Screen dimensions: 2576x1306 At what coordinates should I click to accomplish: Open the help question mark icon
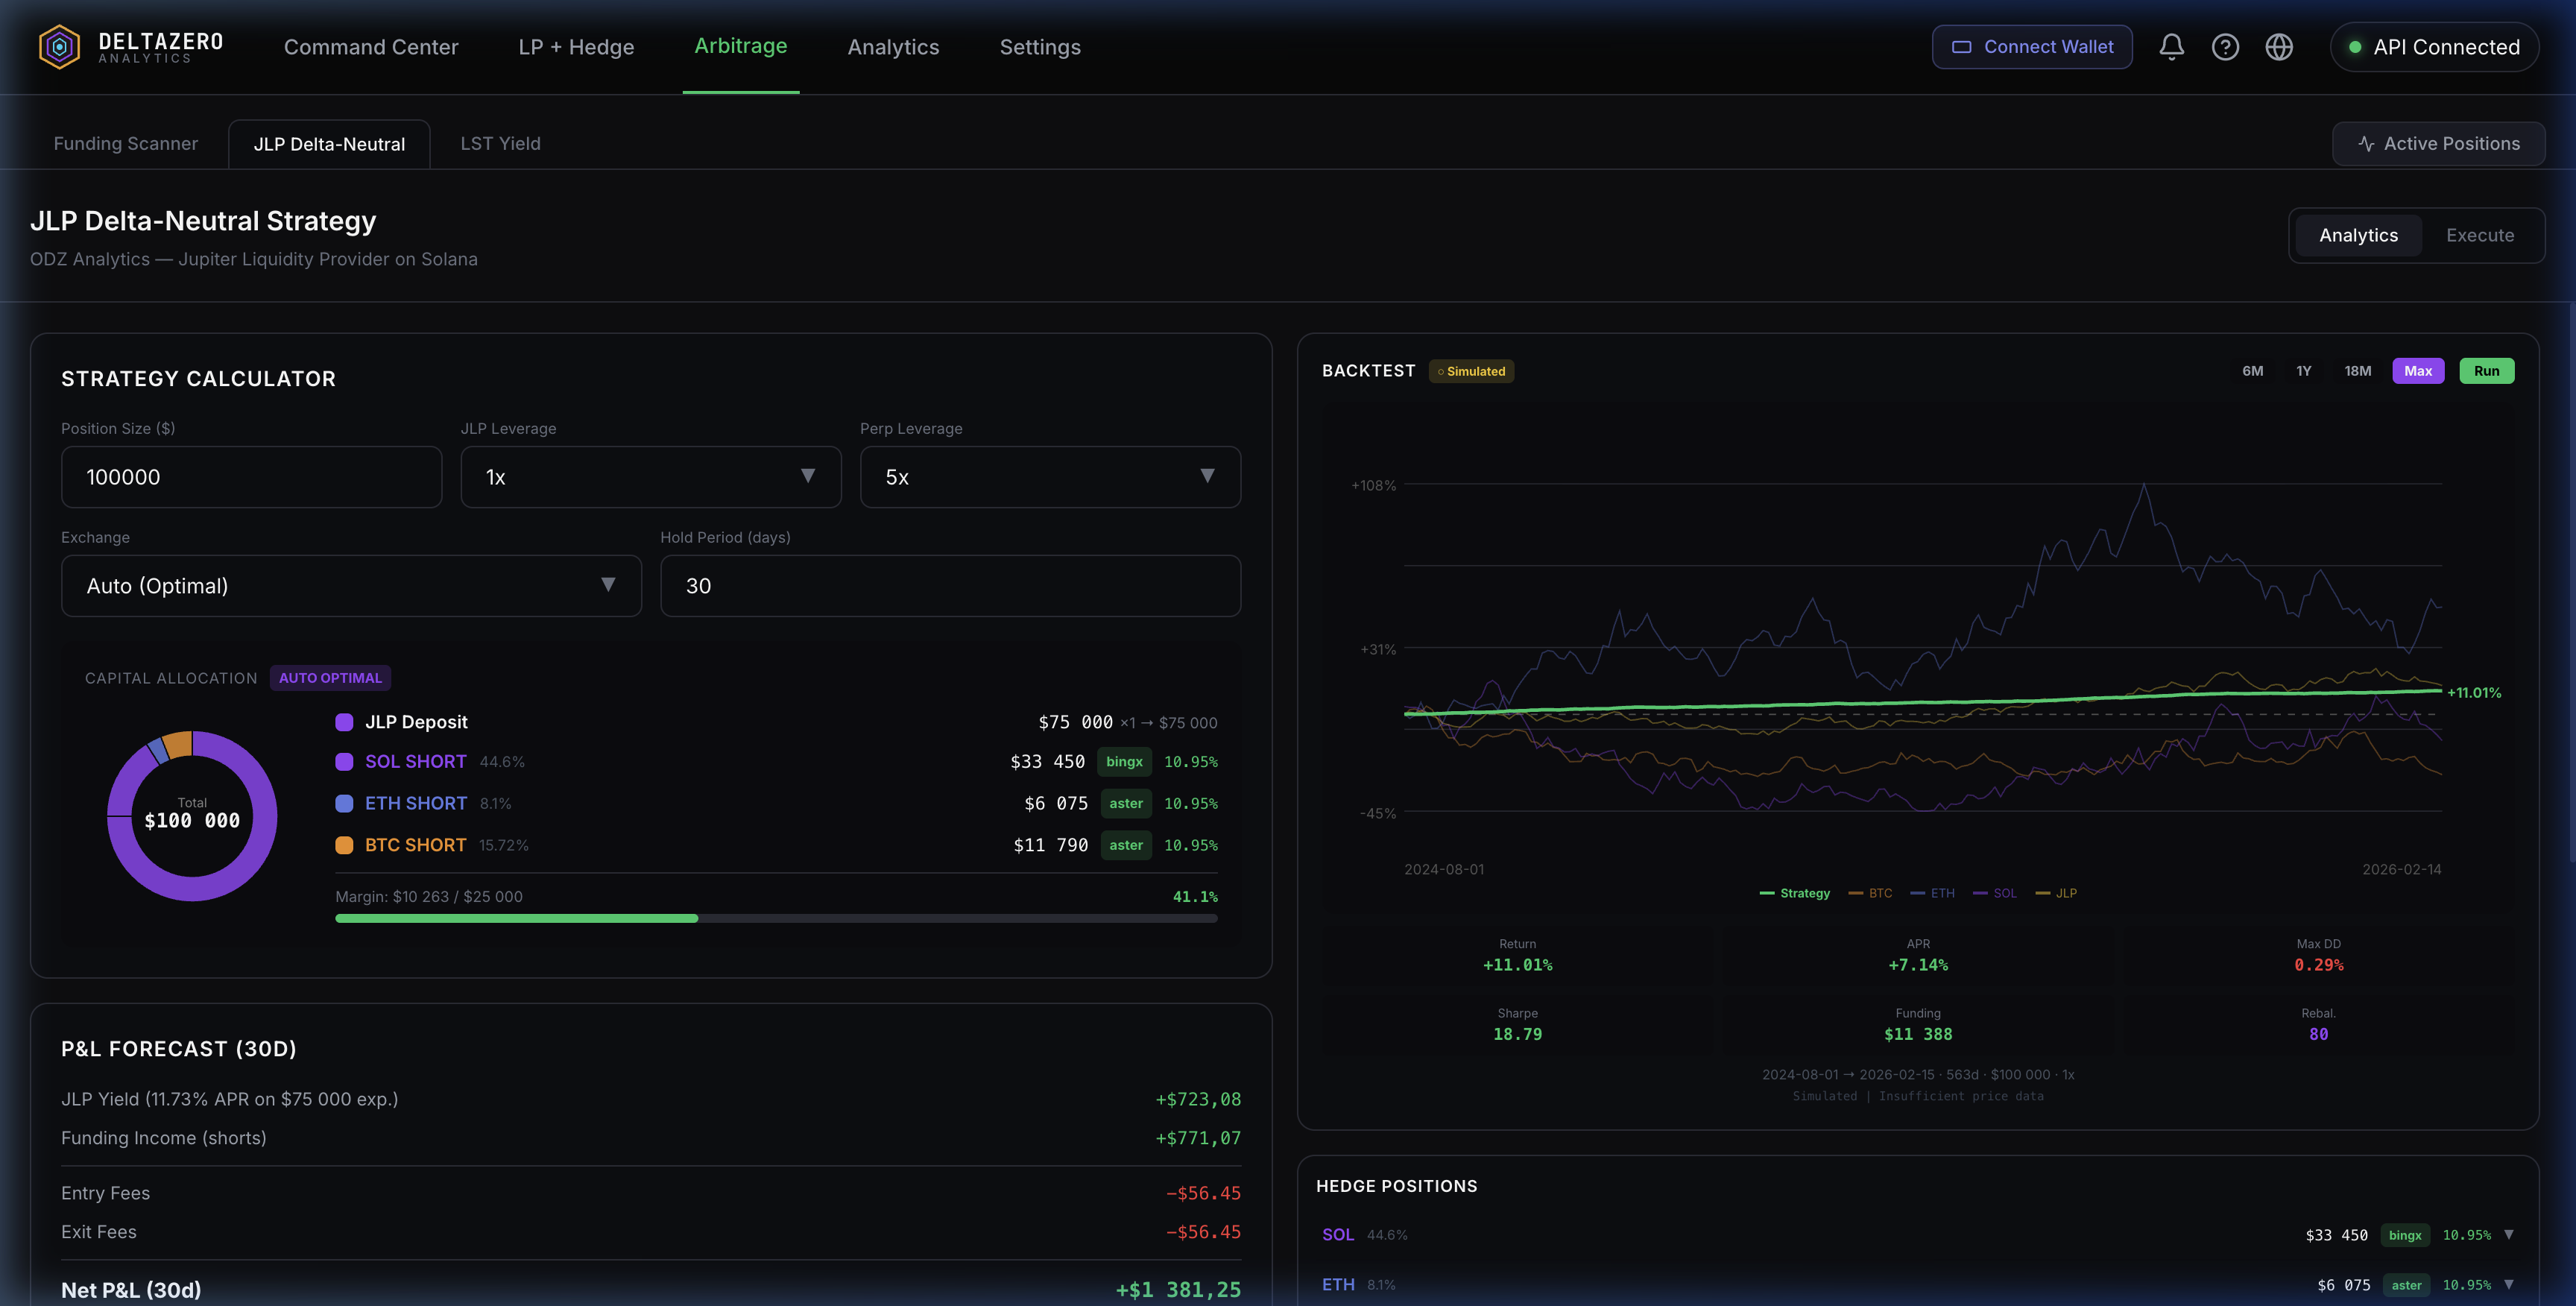[2226, 46]
